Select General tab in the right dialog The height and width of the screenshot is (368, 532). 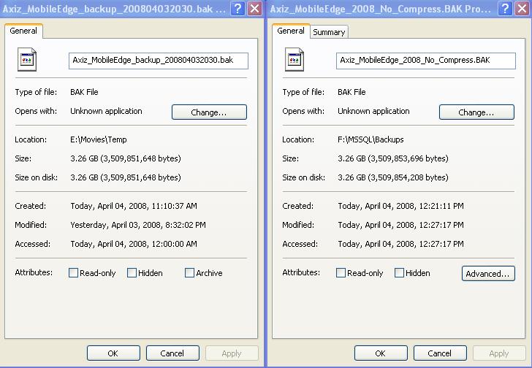pyautogui.click(x=291, y=31)
